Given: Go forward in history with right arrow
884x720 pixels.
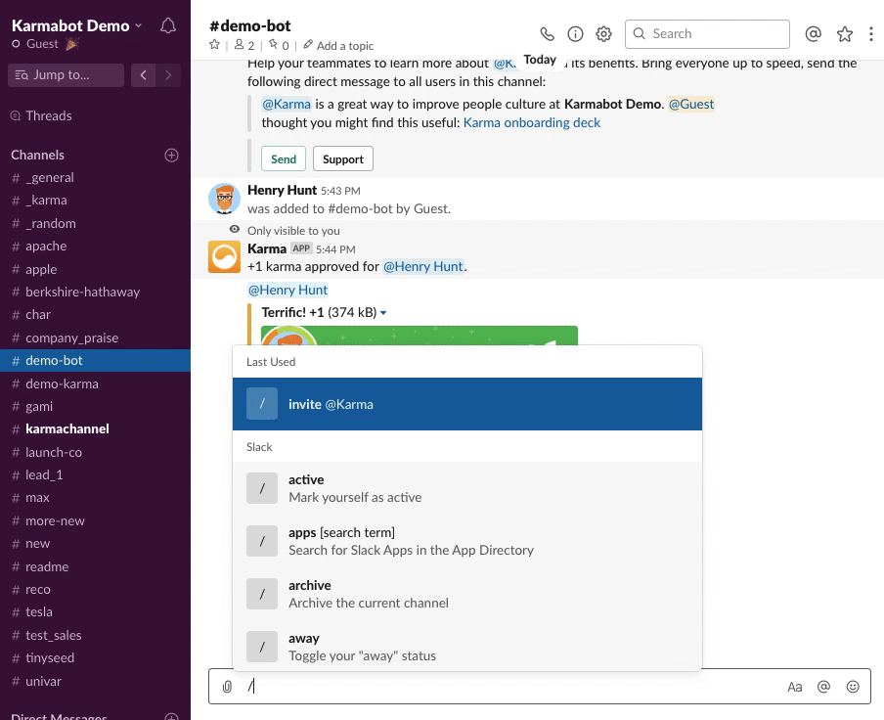Looking at the screenshot, I should coord(168,75).
